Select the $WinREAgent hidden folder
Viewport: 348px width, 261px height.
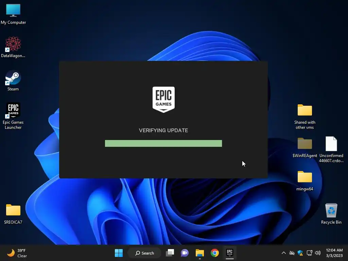click(x=304, y=147)
